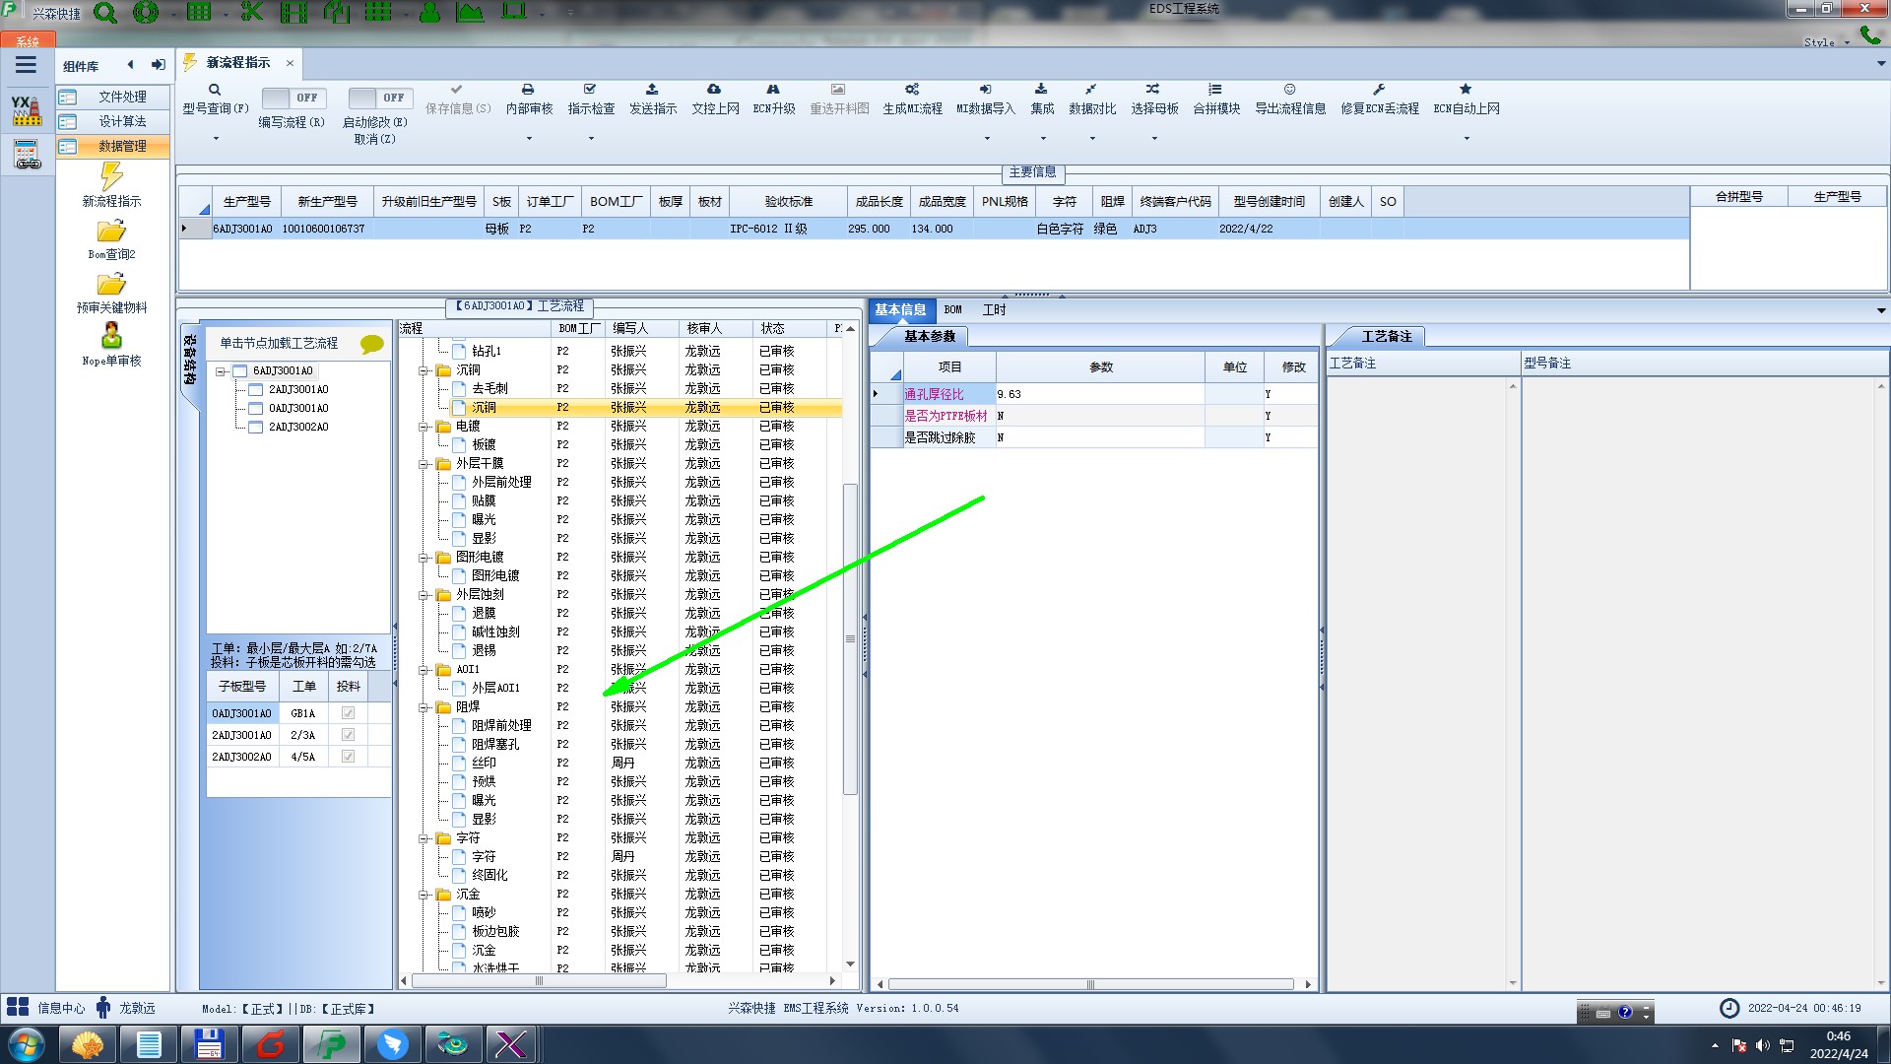Screen dimensions: 1891x1064
Task: Click the 发送指示 toolbar icon
Action: coord(652,90)
